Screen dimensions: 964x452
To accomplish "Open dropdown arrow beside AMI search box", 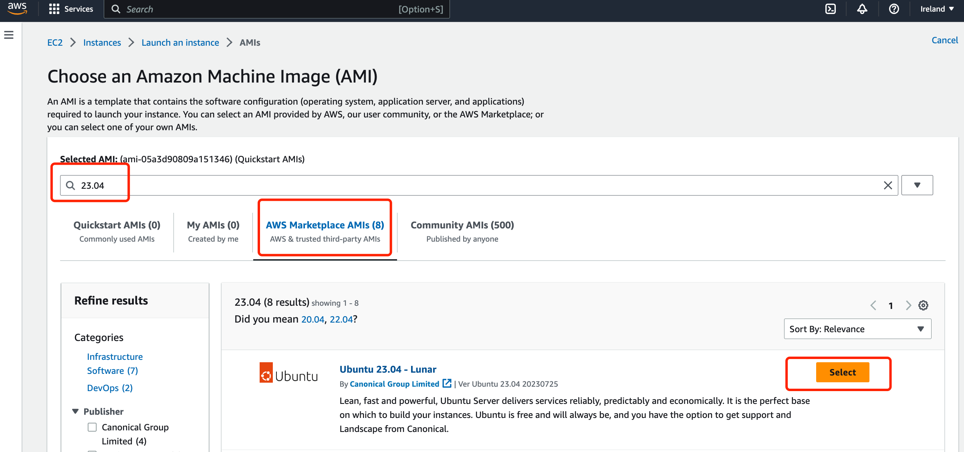I will coord(917,185).
